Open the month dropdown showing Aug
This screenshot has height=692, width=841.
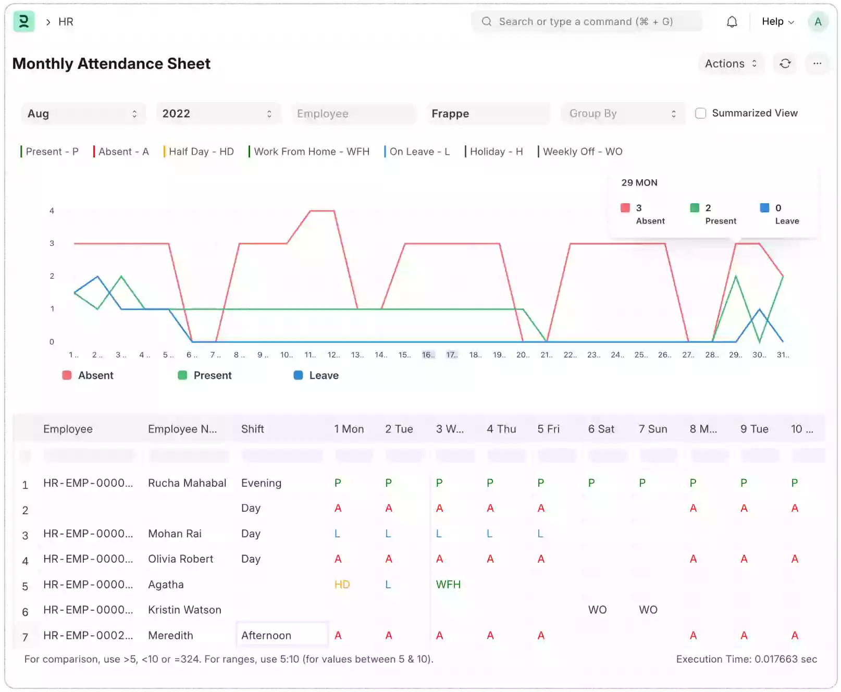point(83,114)
